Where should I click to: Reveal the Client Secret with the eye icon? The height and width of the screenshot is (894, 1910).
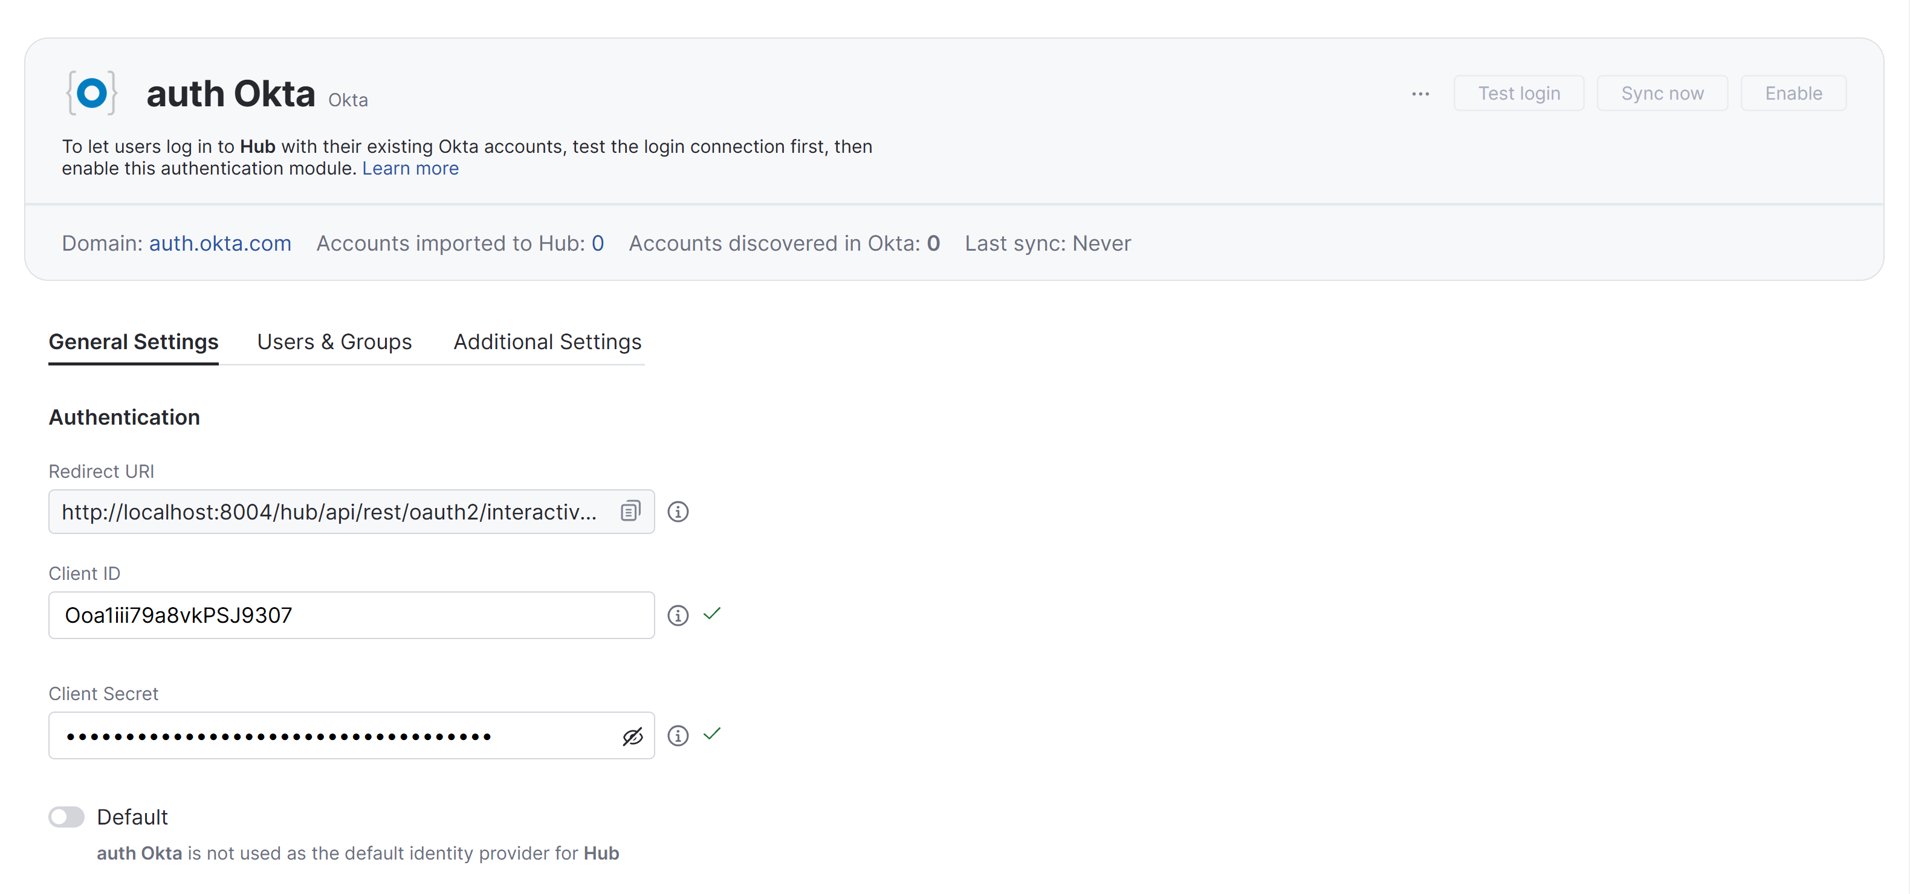(632, 735)
